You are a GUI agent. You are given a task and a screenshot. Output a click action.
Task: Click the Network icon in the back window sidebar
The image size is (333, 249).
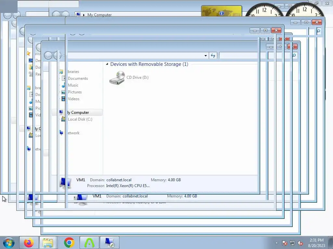(29, 149)
